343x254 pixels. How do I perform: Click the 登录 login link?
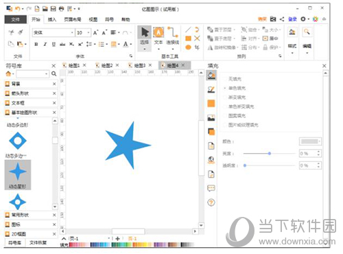pyautogui.click(x=292, y=19)
